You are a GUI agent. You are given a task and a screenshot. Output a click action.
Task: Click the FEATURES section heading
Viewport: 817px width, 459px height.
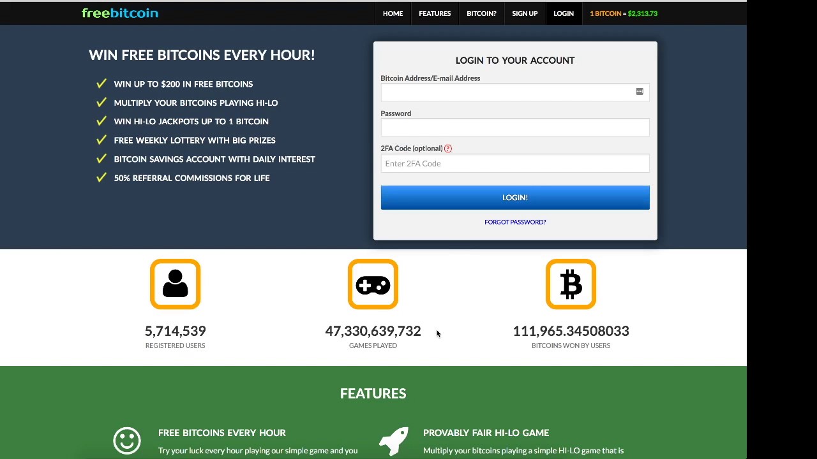point(373,393)
